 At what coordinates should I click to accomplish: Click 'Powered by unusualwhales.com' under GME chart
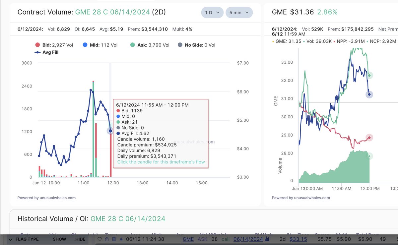click(301, 198)
